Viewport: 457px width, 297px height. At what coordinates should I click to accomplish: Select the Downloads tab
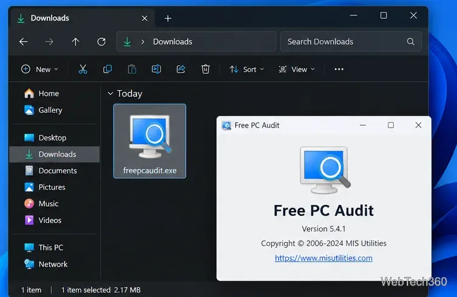[81, 18]
